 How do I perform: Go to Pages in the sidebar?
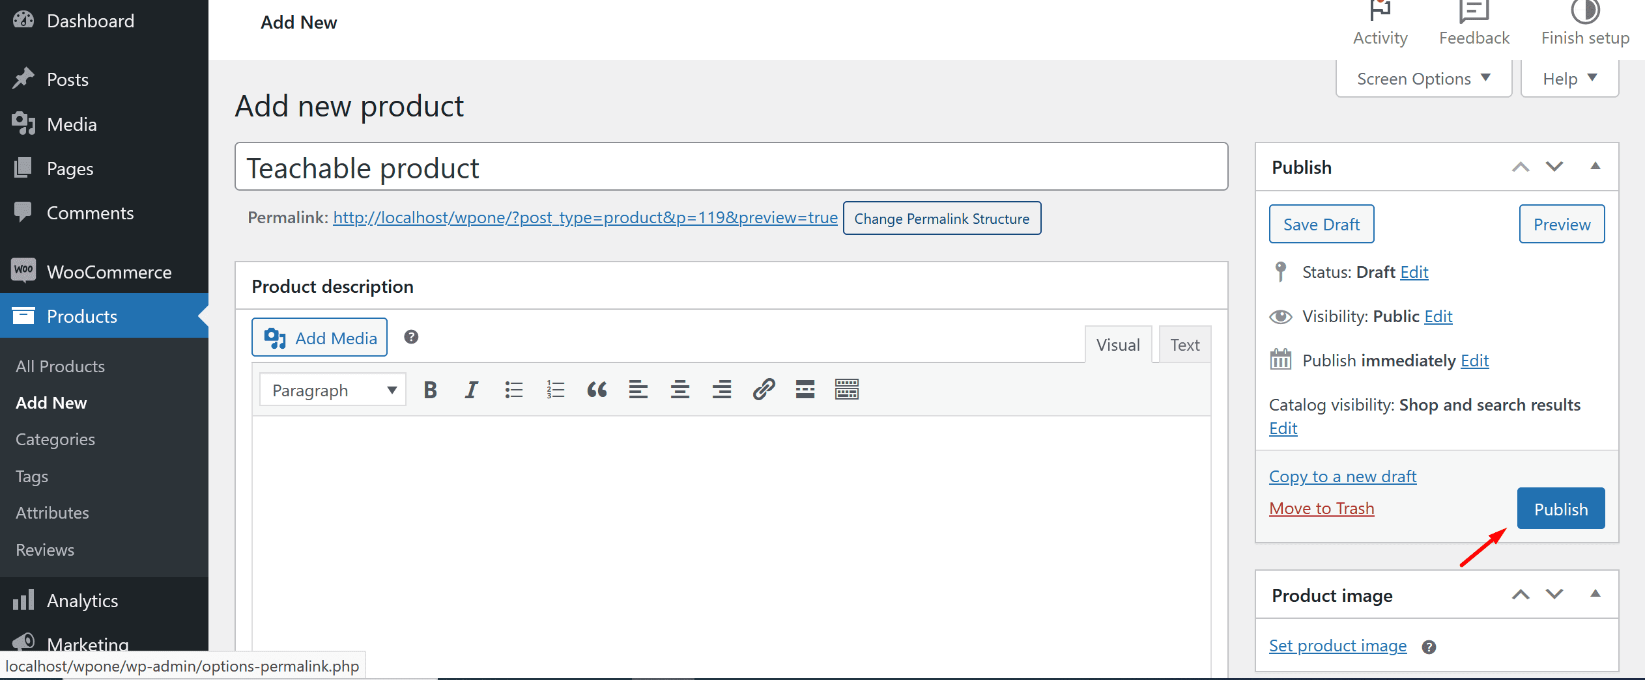click(x=104, y=169)
